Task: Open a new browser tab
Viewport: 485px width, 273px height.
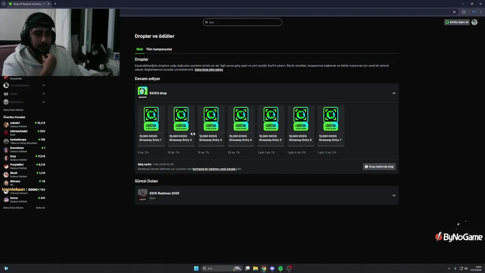Action: [55, 4]
